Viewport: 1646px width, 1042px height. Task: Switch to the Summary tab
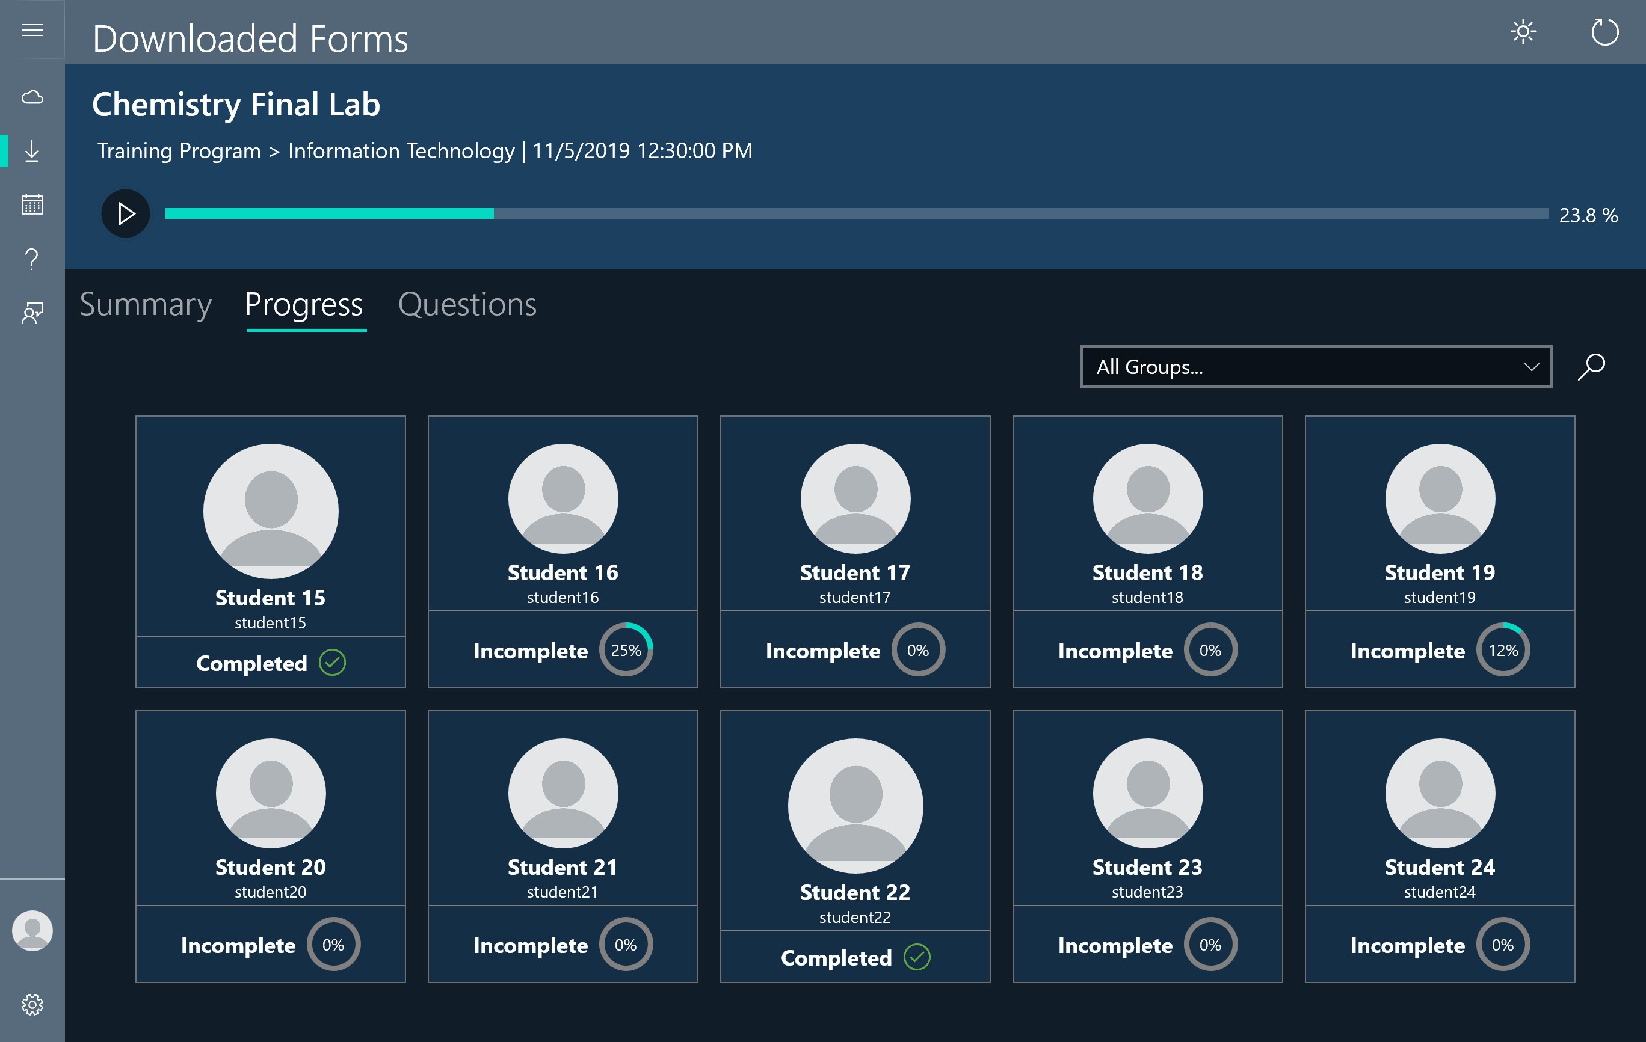tap(146, 305)
